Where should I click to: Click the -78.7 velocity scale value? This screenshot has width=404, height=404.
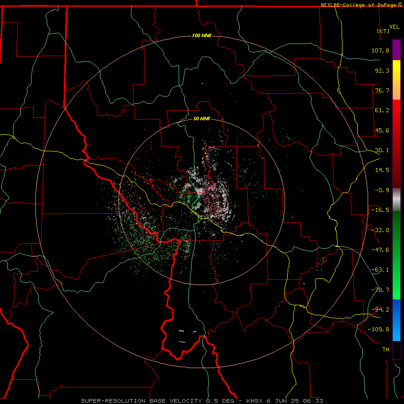380,290
